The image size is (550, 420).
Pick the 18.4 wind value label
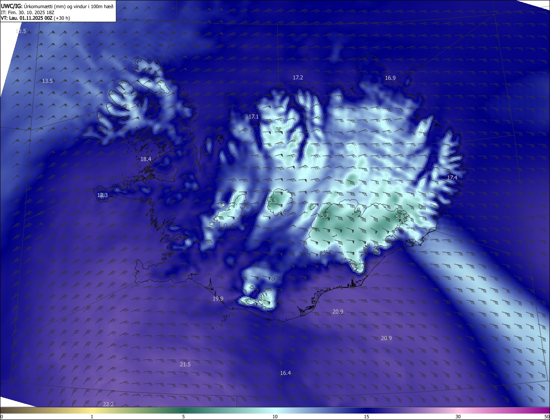pos(146,159)
